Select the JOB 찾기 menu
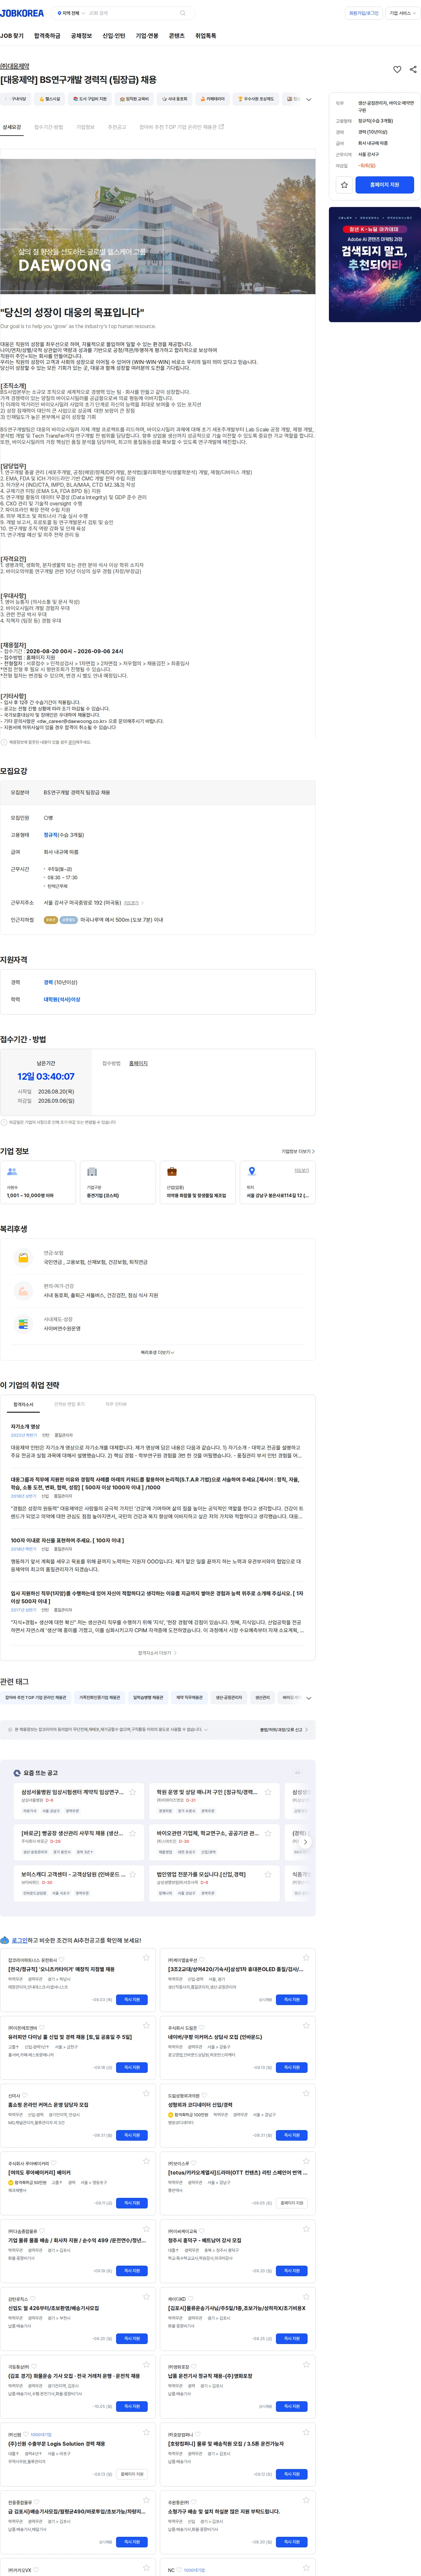This screenshot has height=2576, width=421. coord(12,36)
